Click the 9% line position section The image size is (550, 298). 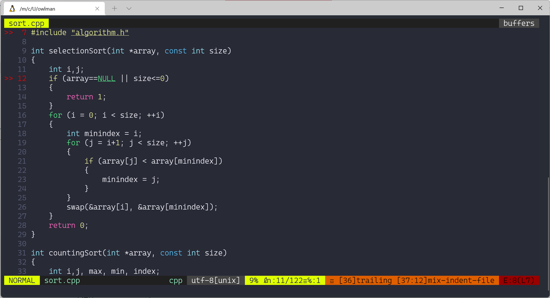pos(285,280)
